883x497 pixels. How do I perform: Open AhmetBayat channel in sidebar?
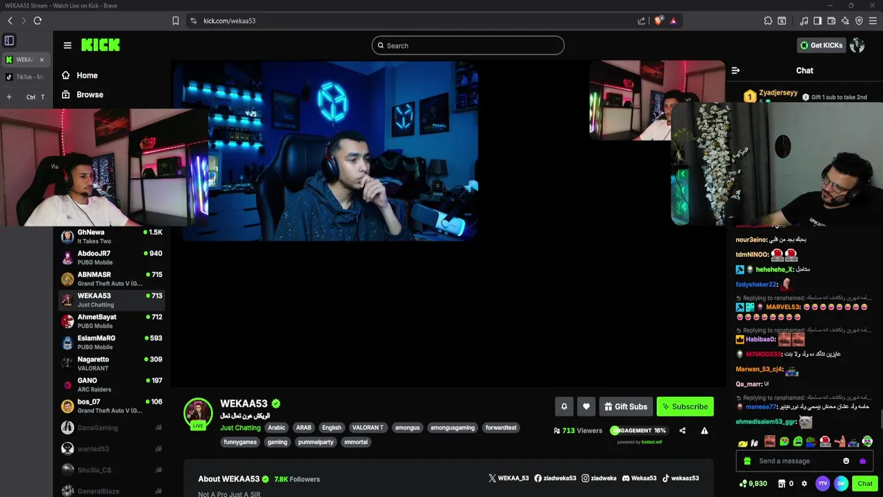[112, 321]
